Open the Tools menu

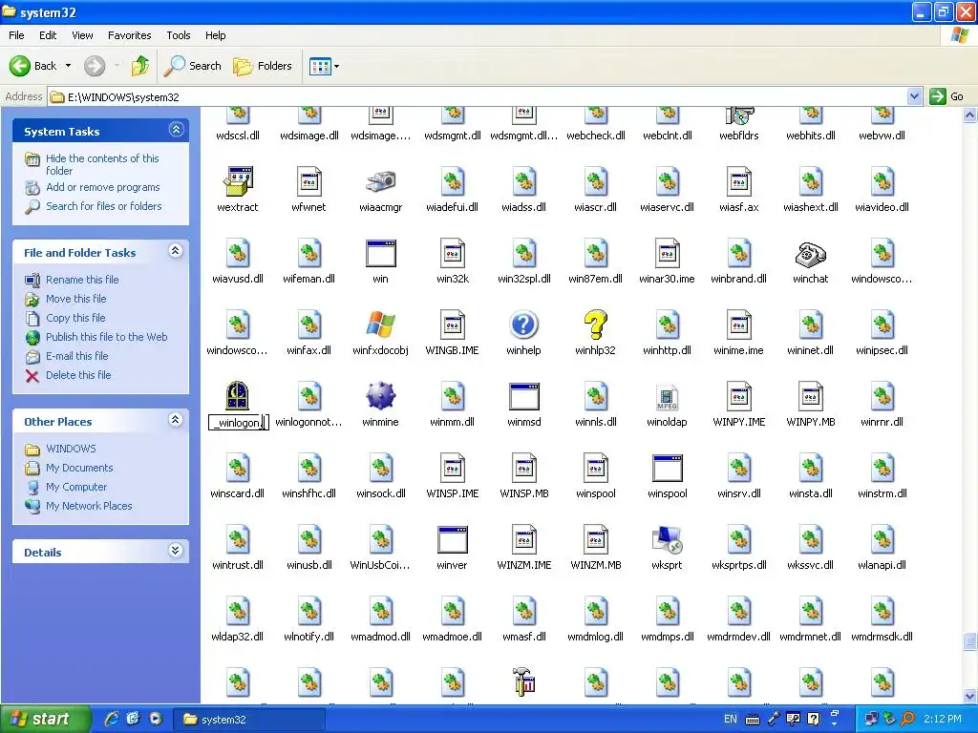179,35
